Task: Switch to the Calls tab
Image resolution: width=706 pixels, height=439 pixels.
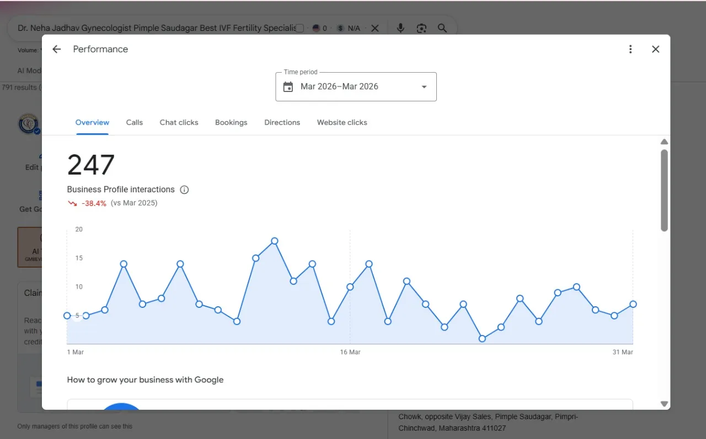Action: 134,122
